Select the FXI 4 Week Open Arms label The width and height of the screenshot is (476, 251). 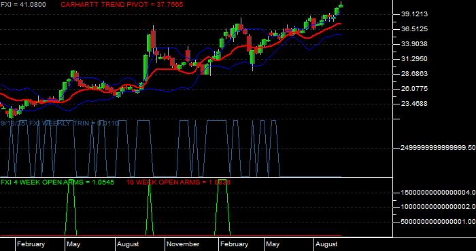(57, 182)
